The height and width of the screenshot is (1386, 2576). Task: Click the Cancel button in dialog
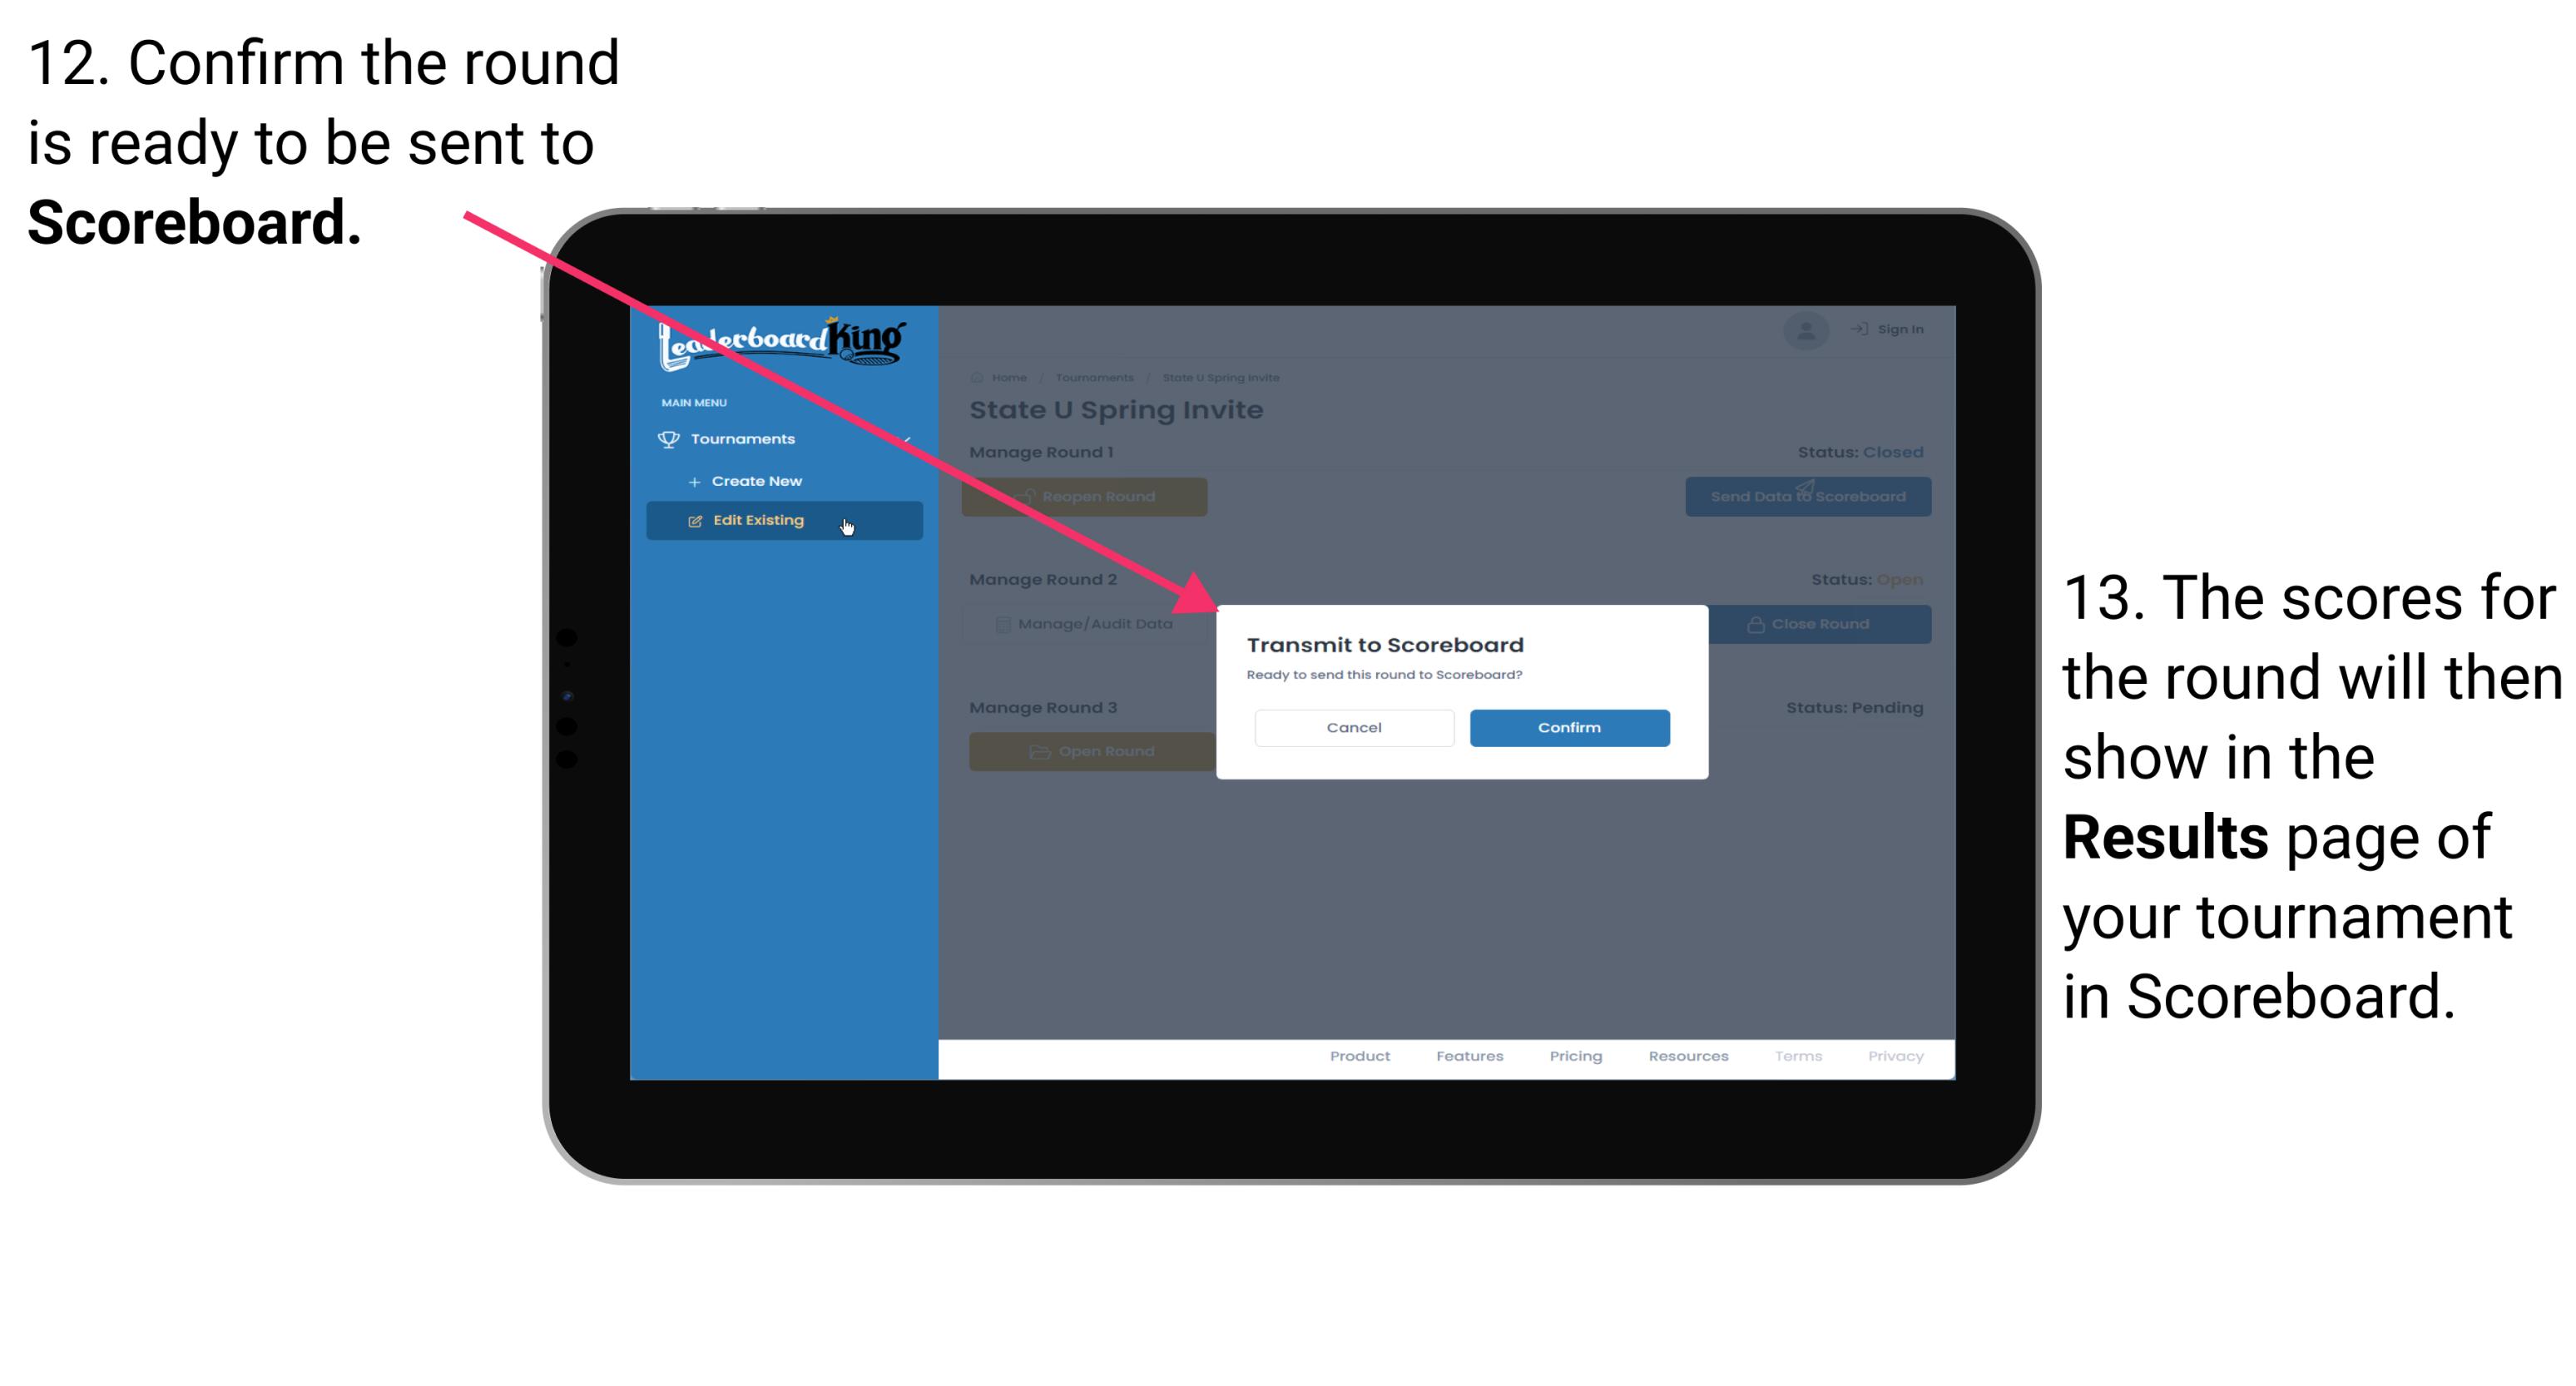click(1354, 727)
